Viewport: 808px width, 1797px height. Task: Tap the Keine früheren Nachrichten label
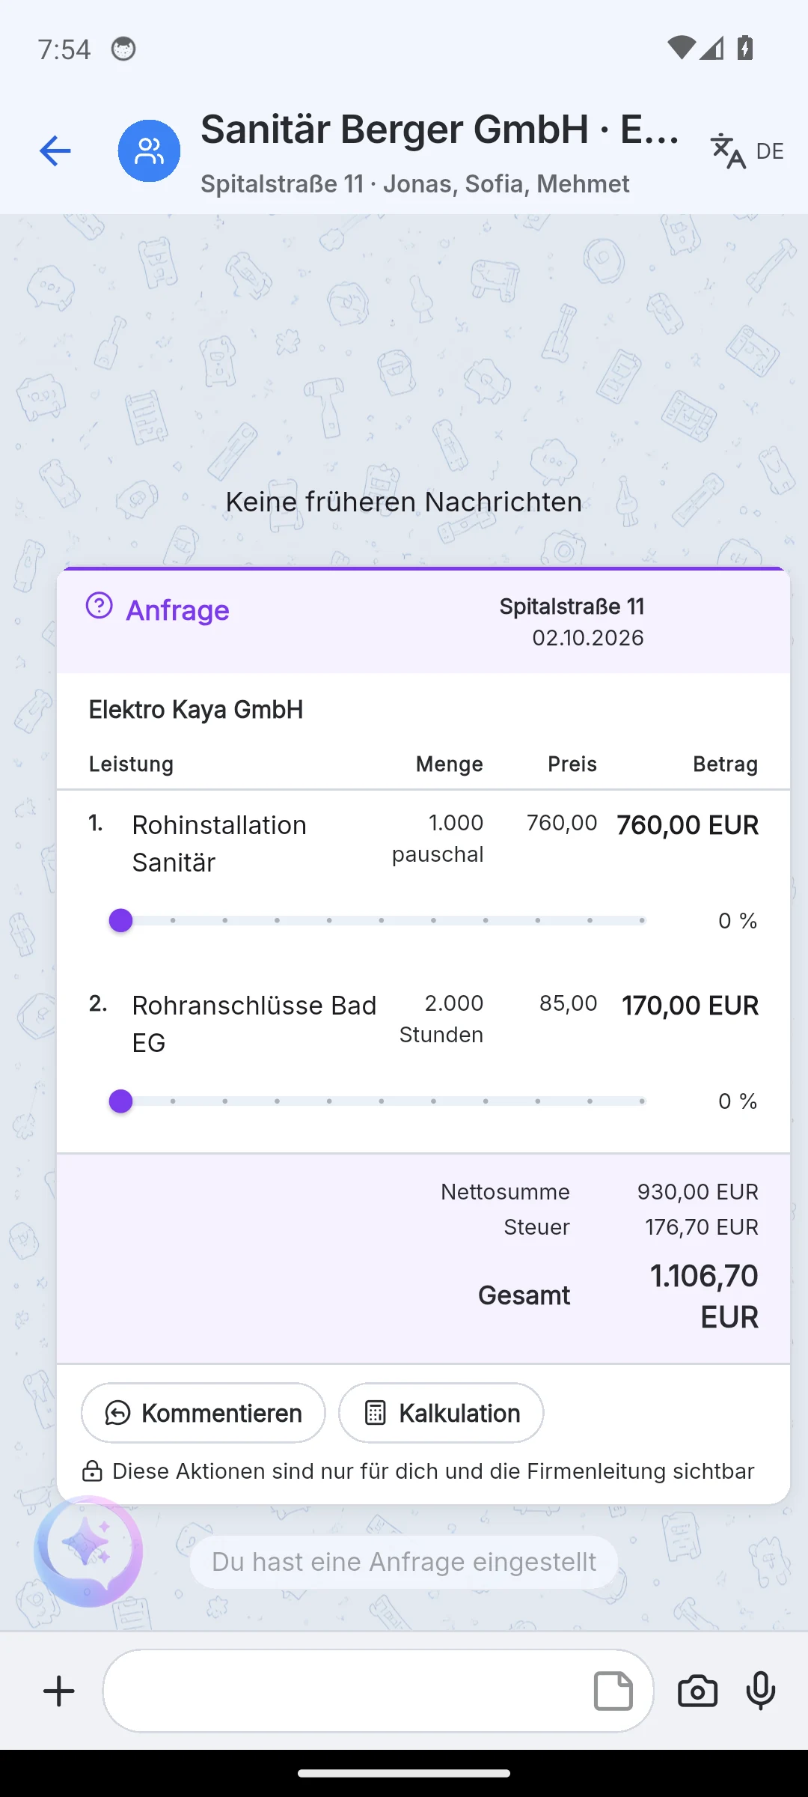pyautogui.click(x=404, y=502)
